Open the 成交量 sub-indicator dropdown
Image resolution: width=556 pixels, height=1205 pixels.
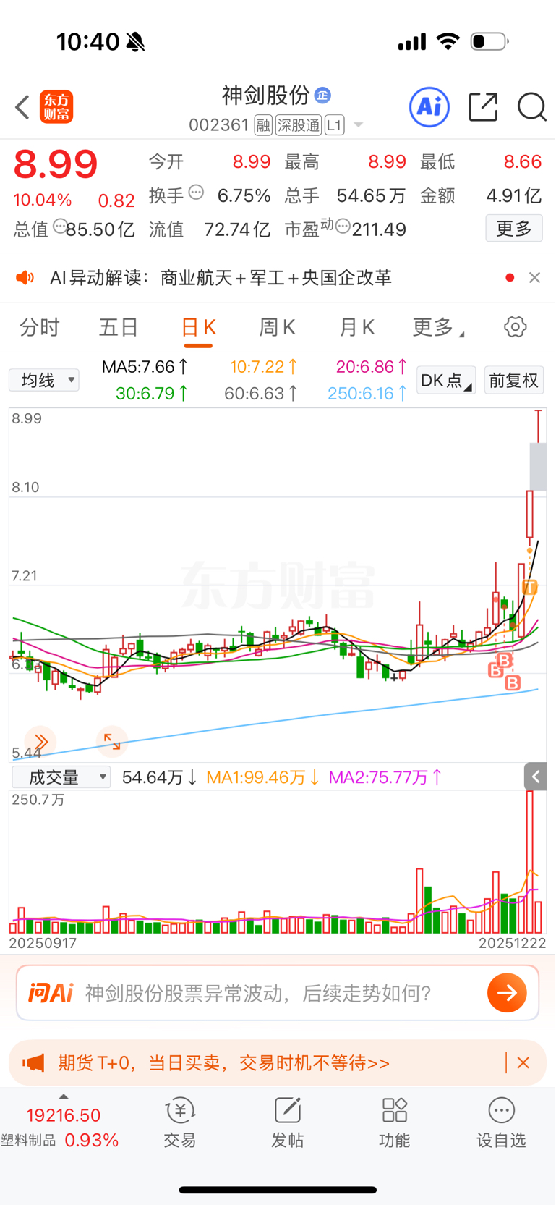61,777
